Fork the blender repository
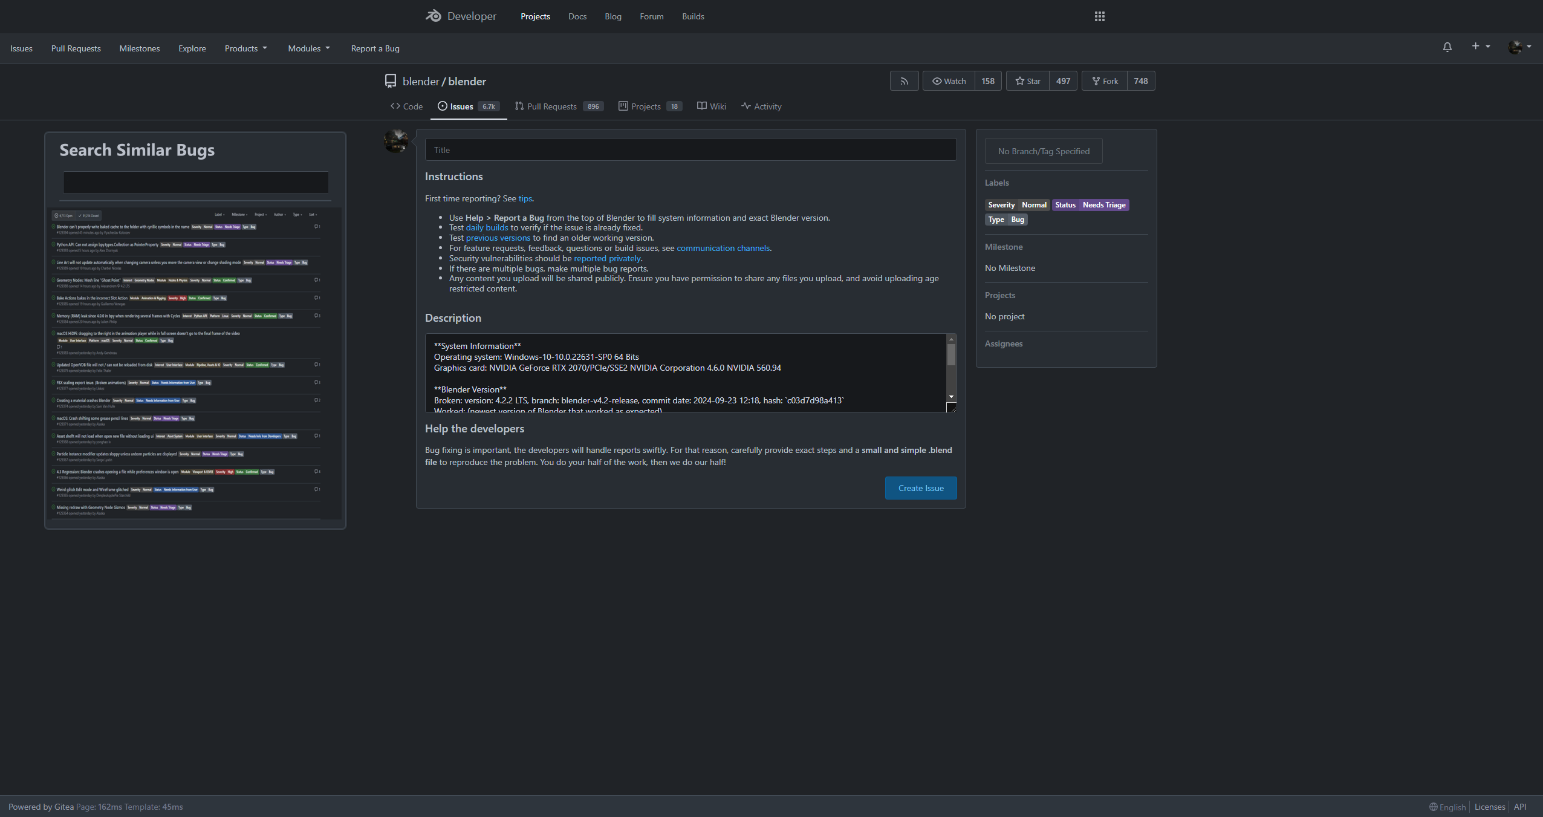The height and width of the screenshot is (817, 1543). point(1105,81)
